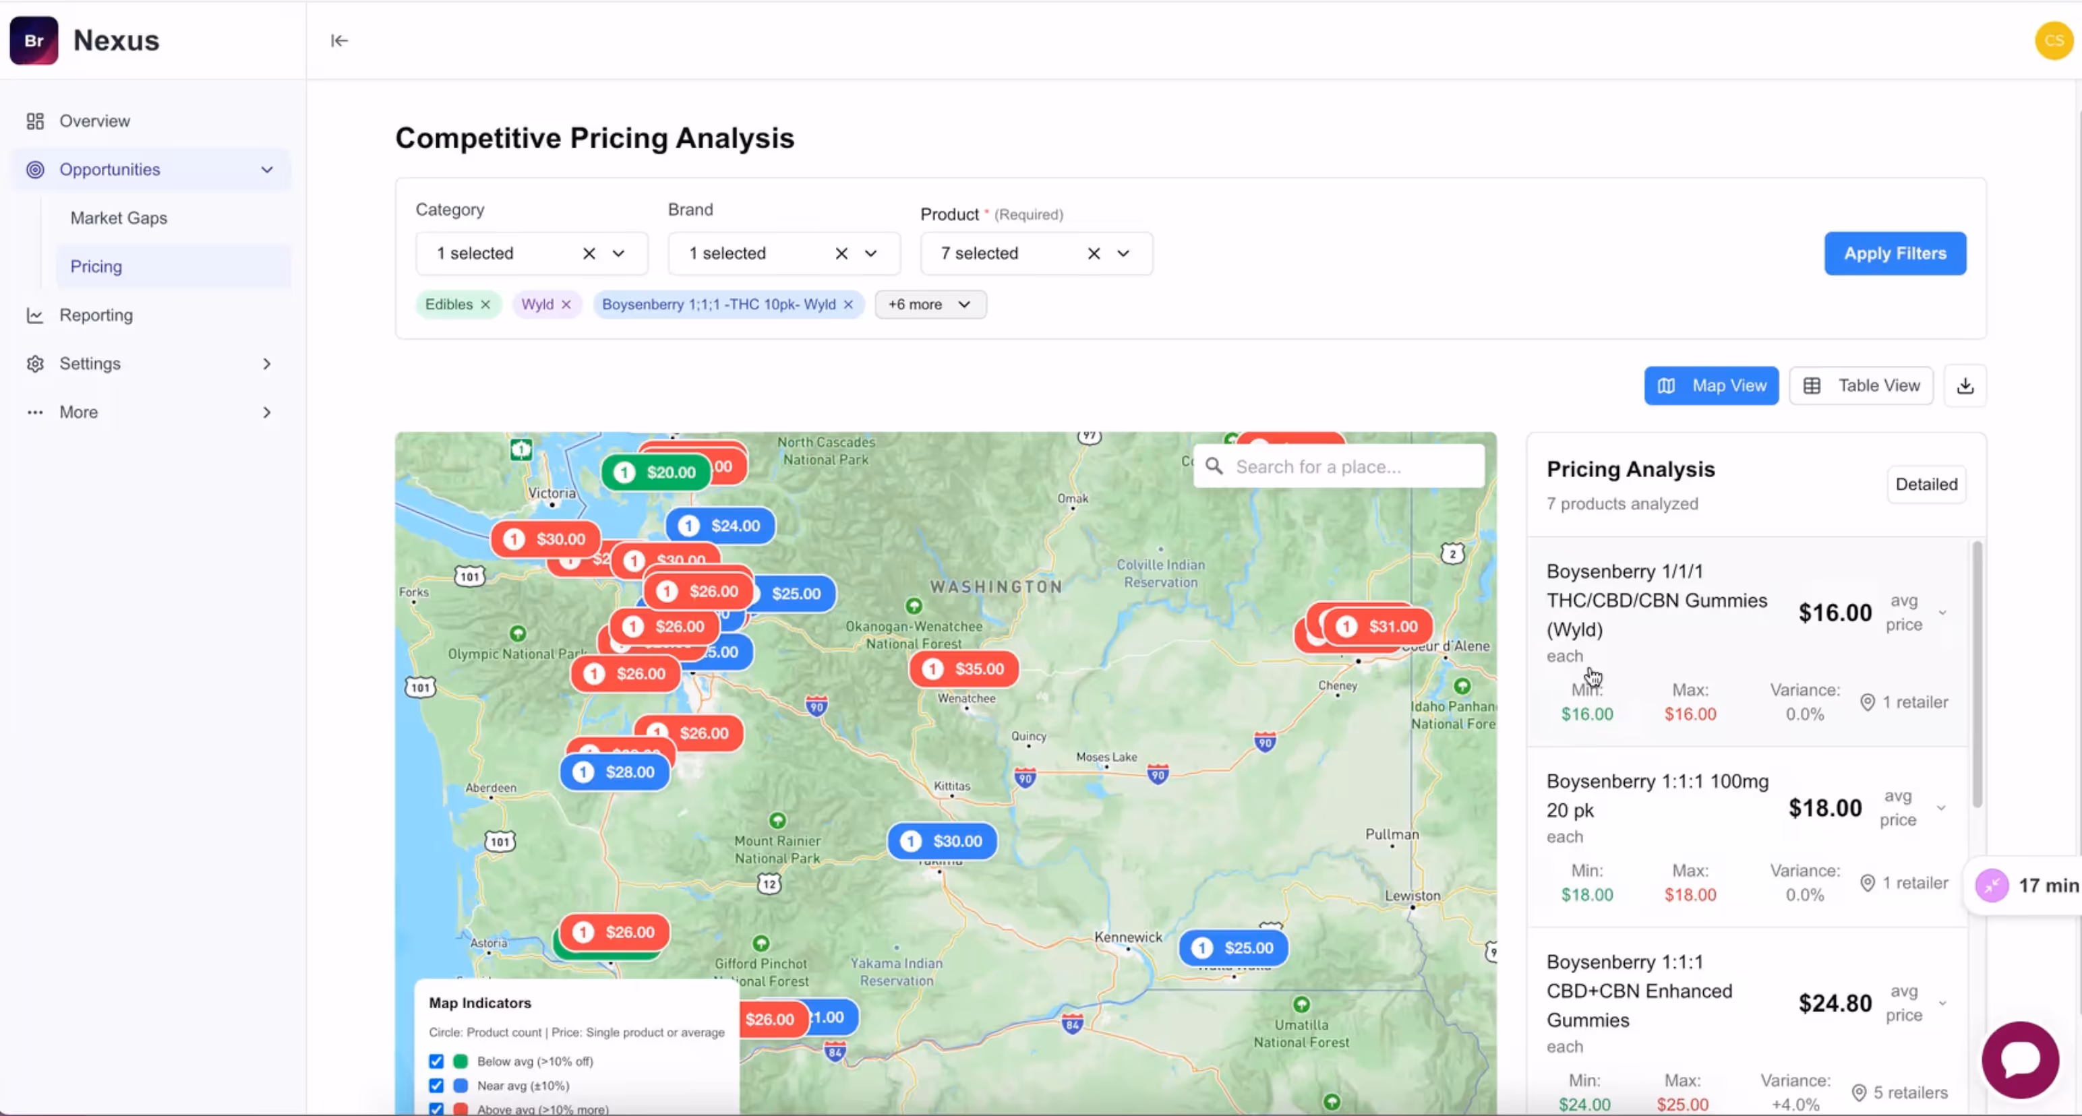2082x1116 pixels.
Task: Click the Search for a place field
Action: pos(1338,466)
